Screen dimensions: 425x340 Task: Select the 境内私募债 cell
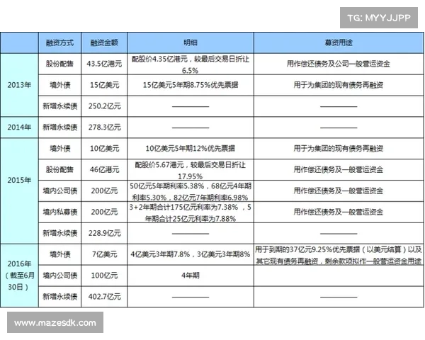tap(59, 212)
